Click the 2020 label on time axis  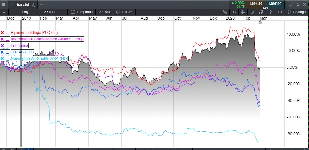(x=230, y=18)
